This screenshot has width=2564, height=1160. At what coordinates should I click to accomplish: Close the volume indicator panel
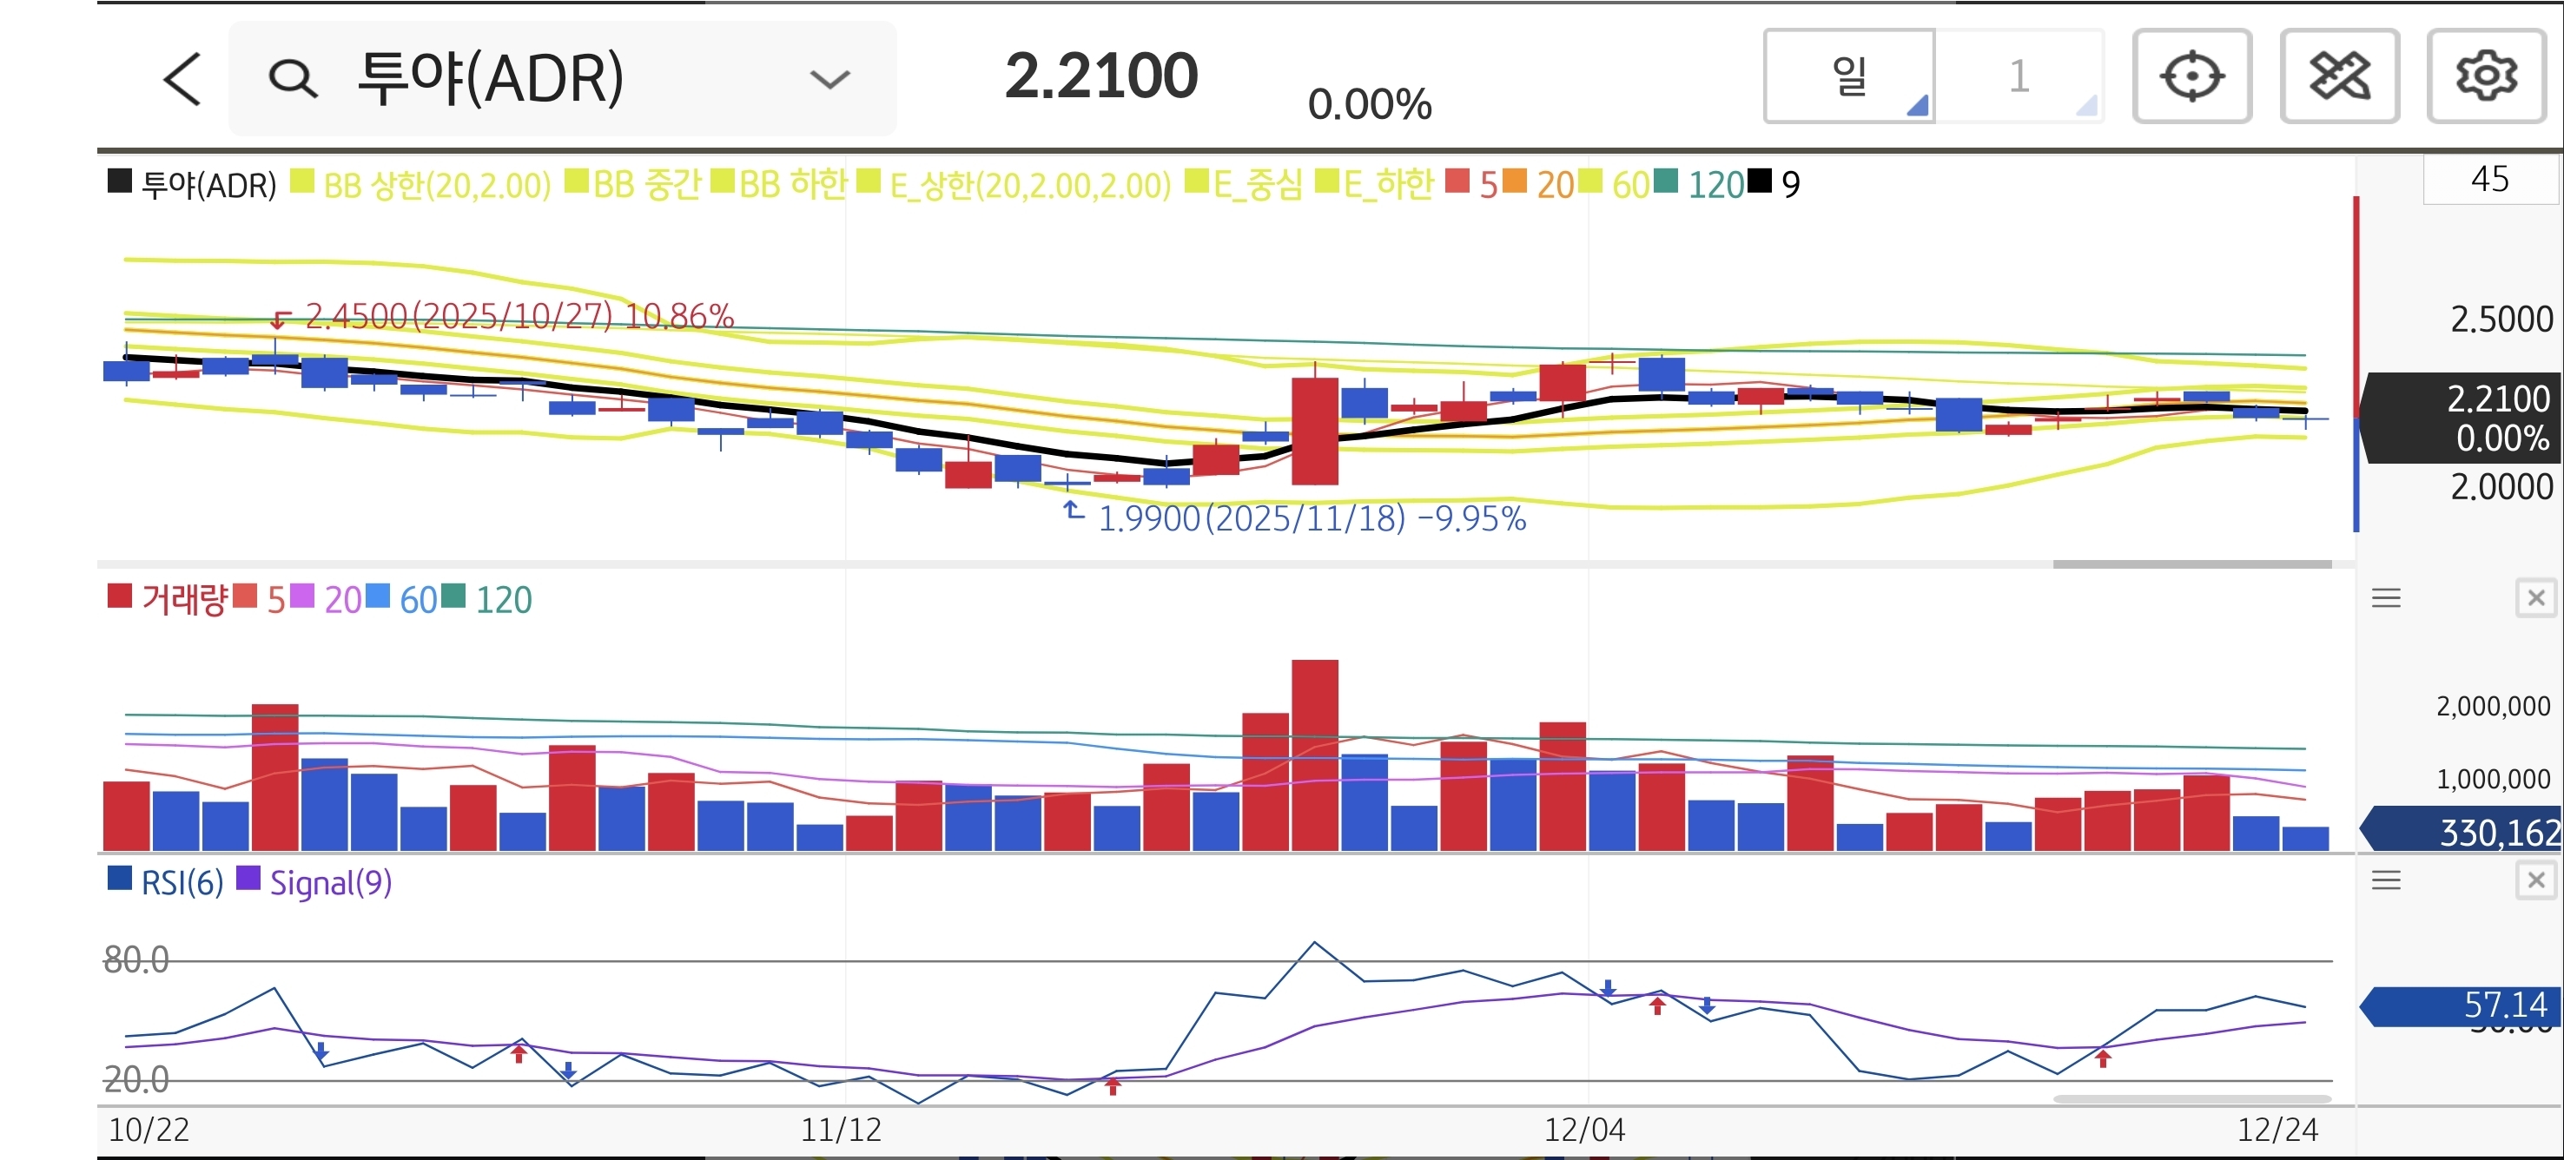click(x=2535, y=598)
